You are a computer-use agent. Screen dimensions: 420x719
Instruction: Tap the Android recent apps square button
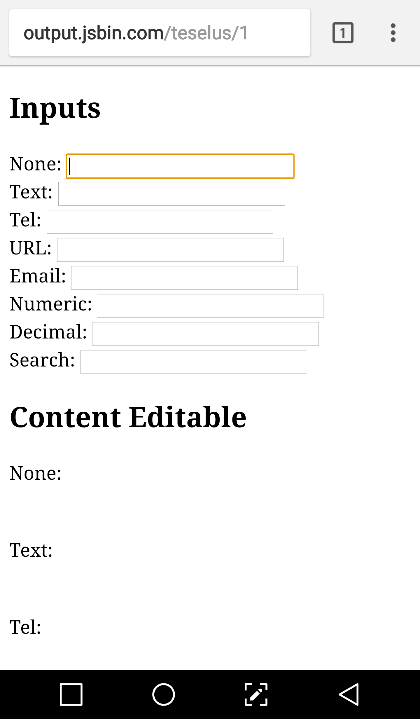point(71,694)
